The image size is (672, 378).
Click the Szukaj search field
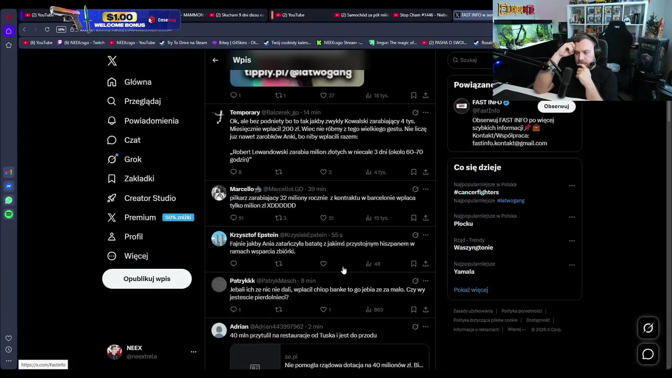pos(472,60)
